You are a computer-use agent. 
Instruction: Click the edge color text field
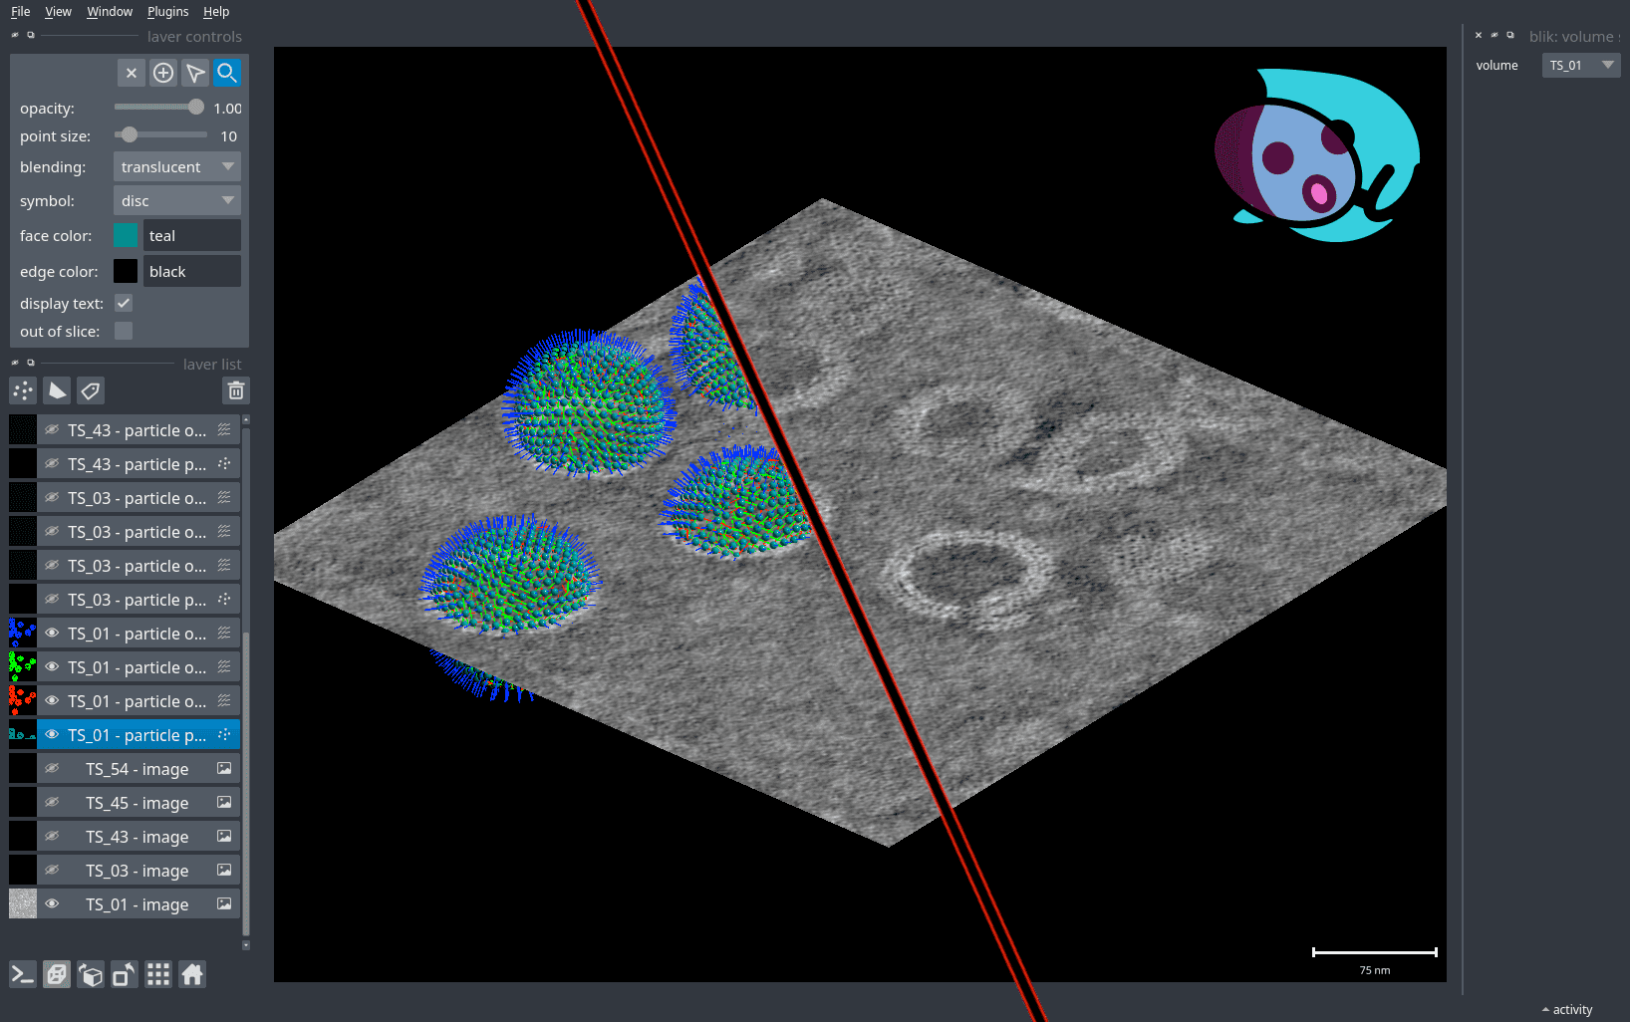coord(192,271)
